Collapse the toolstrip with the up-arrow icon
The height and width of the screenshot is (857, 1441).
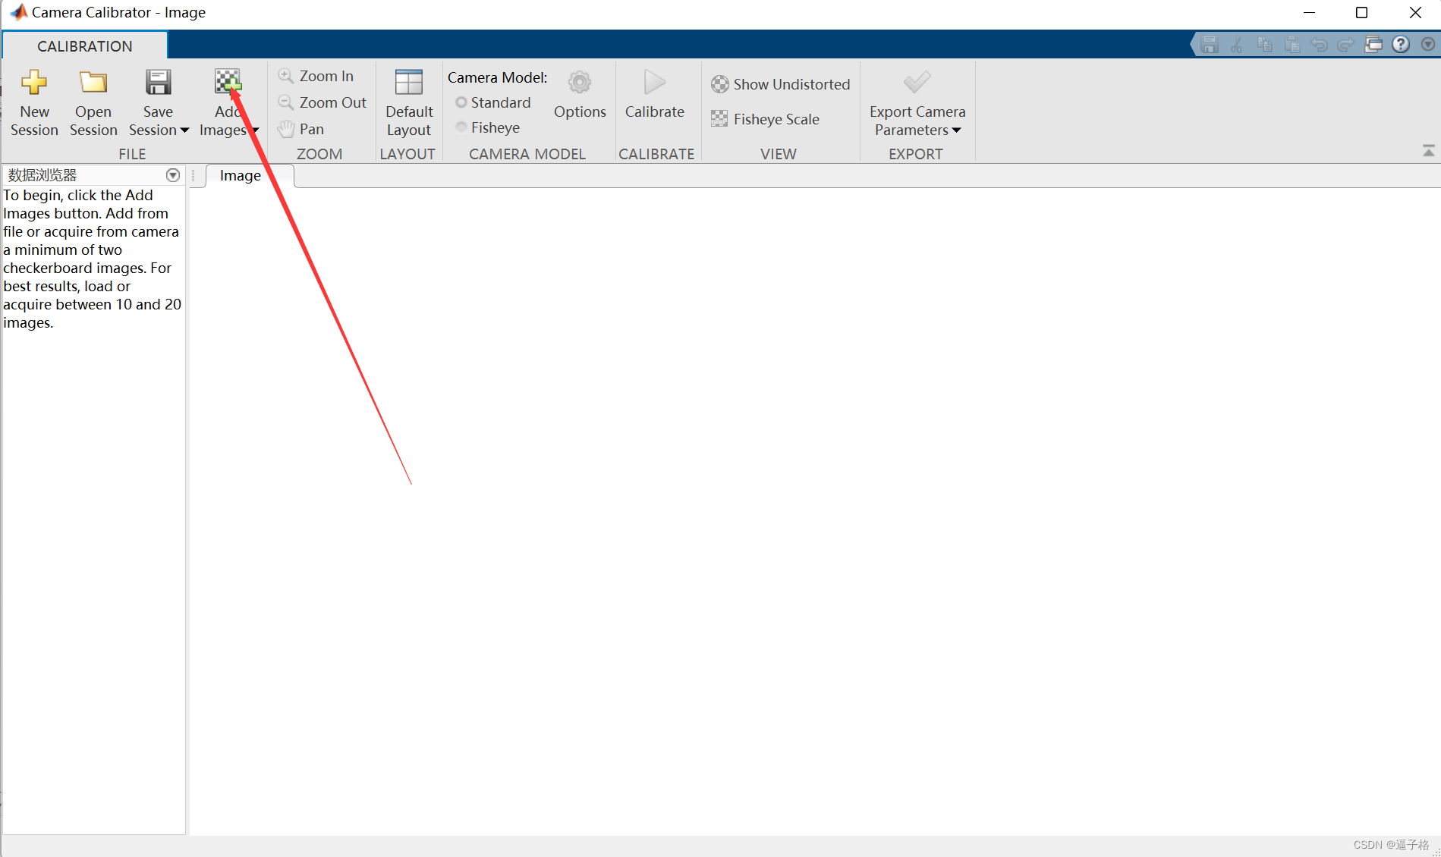click(x=1429, y=151)
